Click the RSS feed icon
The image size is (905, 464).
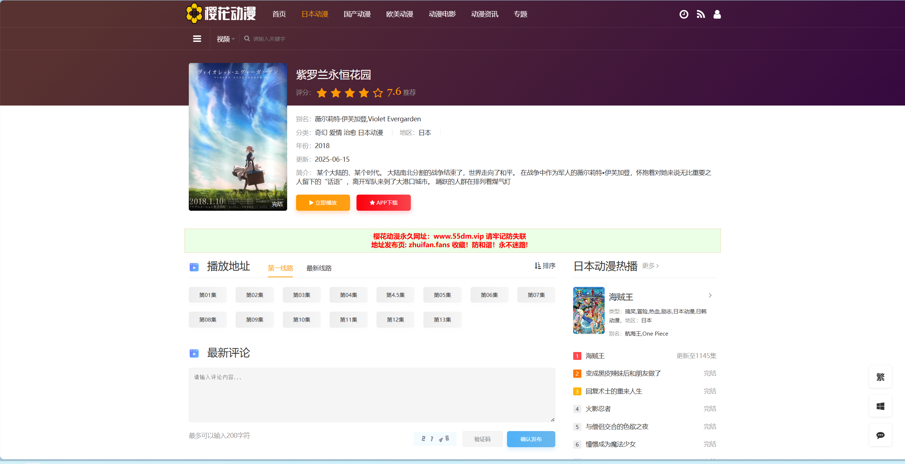pos(700,14)
